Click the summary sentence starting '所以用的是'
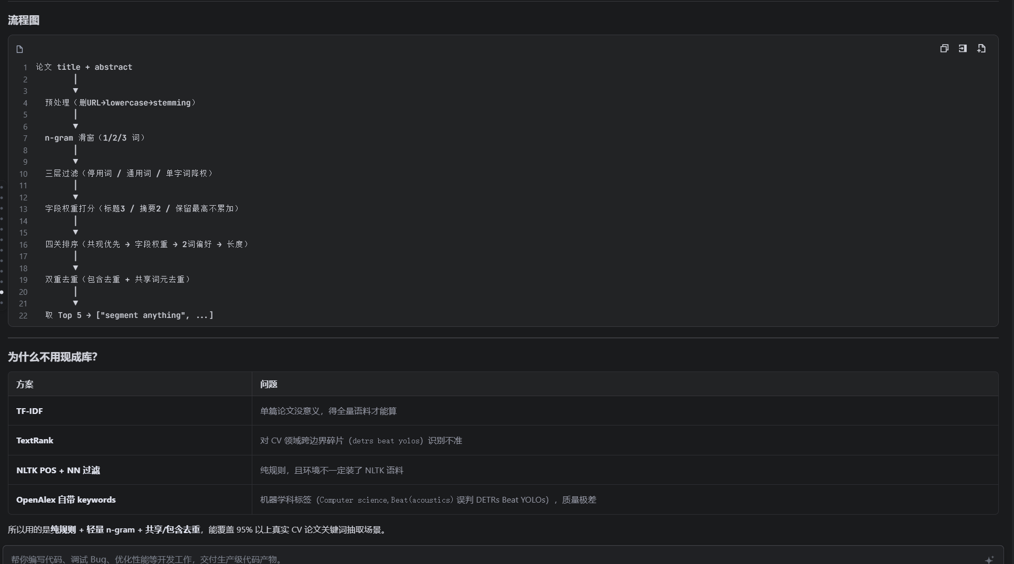Viewport: 1014px width, 564px height. click(198, 529)
